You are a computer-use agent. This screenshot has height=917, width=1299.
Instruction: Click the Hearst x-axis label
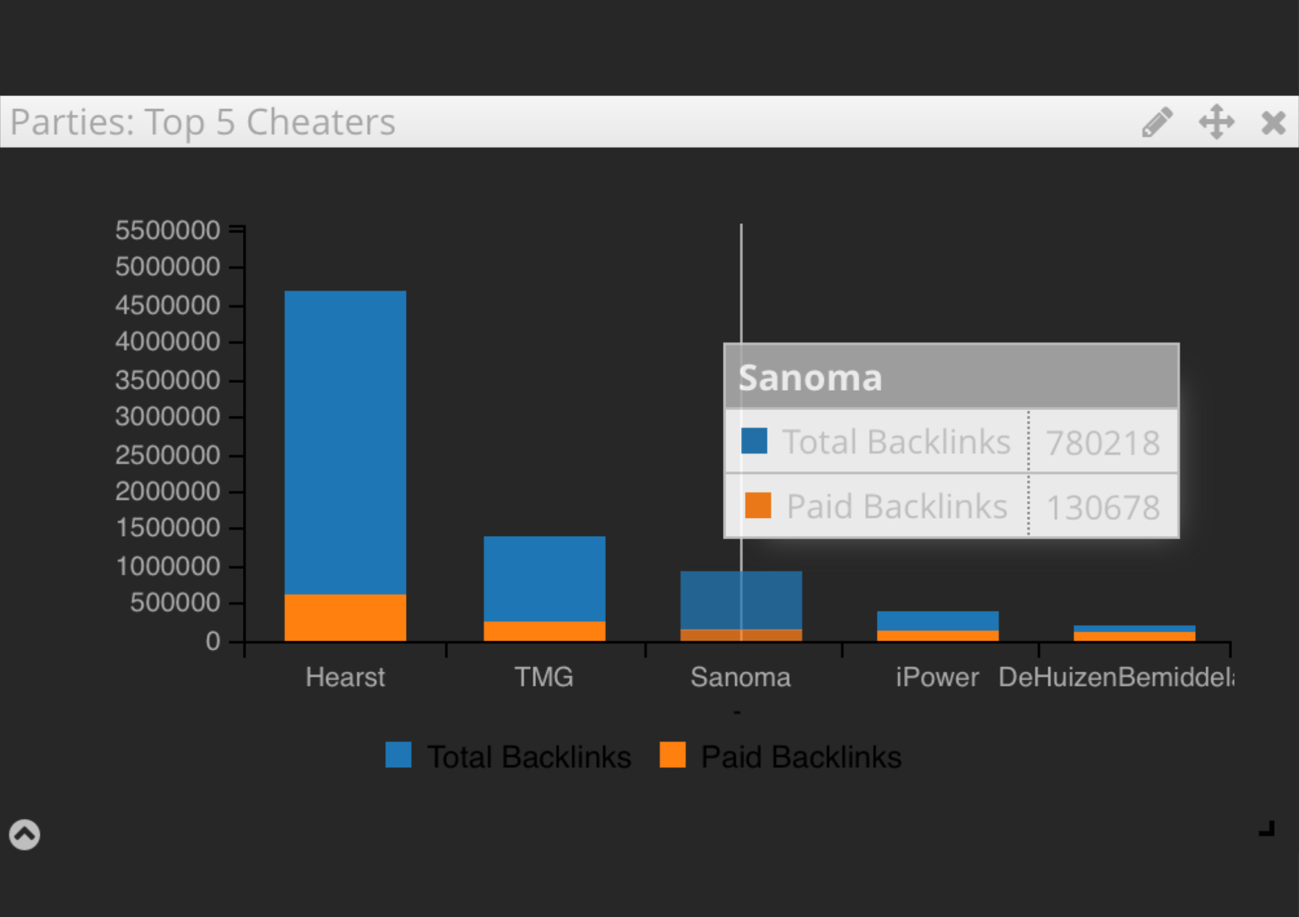tap(345, 678)
